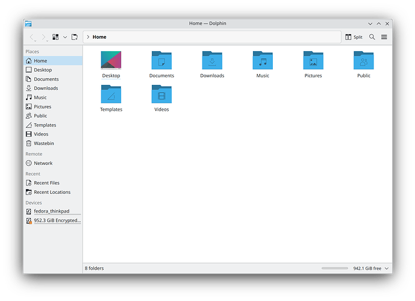415x301 pixels.
Task: Select Wastebin in Places sidebar
Action: [44, 143]
